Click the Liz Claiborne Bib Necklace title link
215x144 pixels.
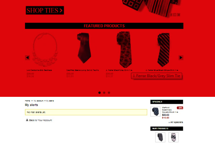pos(39,70)
